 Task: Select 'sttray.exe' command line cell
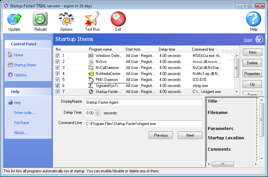pyautogui.click(x=200, y=86)
